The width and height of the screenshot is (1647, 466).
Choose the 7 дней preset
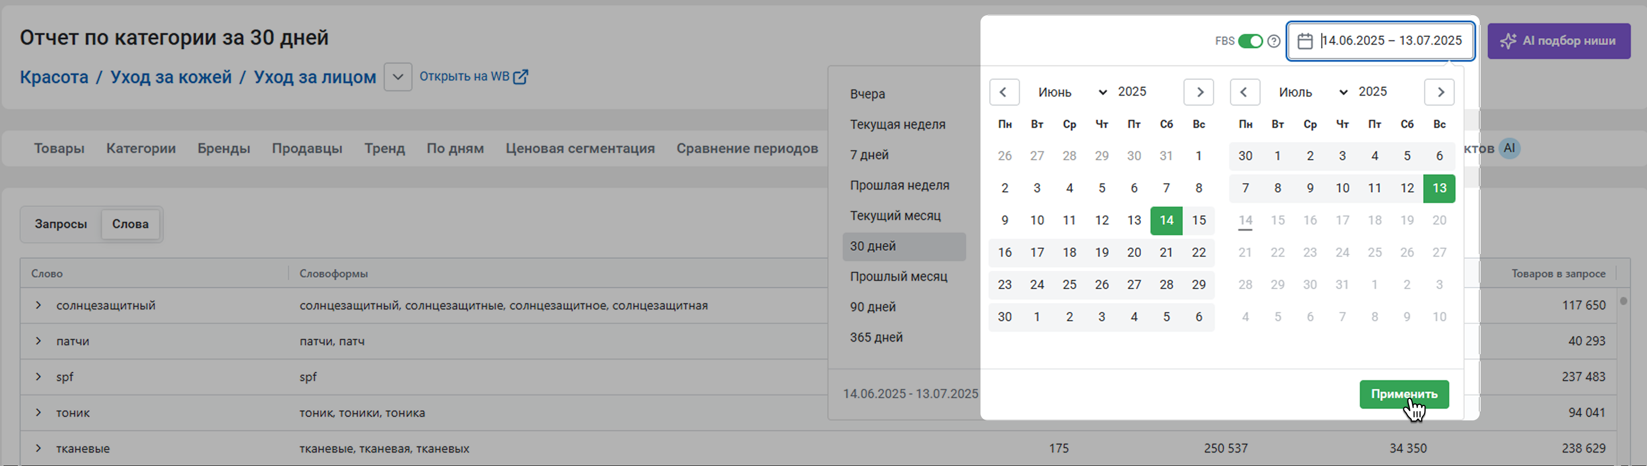(x=904, y=155)
